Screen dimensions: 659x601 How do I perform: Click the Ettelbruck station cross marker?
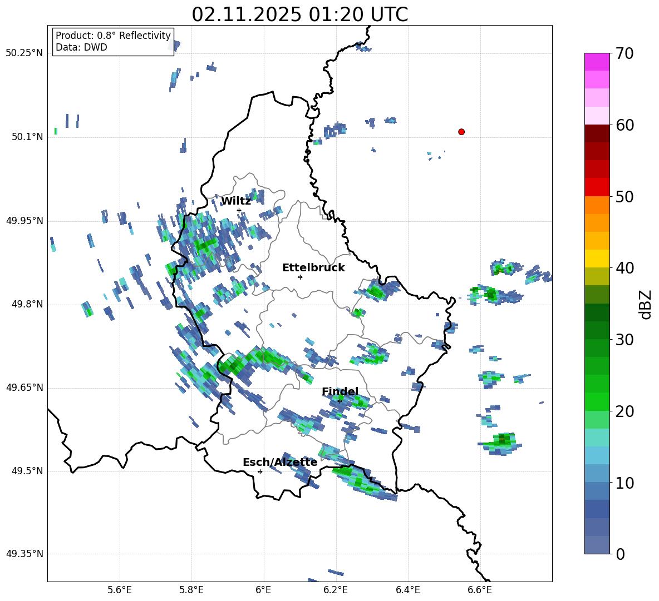point(300,277)
